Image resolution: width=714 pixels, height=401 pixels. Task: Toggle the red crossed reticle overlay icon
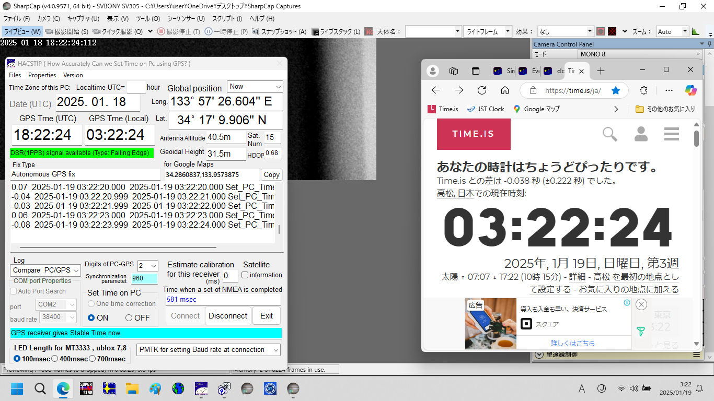click(612, 31)
